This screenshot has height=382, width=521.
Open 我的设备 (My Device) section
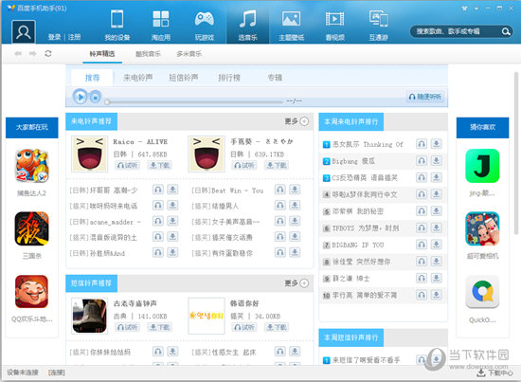pos(117,26)
